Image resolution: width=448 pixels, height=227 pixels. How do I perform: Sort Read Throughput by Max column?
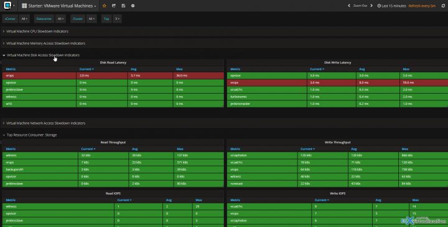point(180,149)
